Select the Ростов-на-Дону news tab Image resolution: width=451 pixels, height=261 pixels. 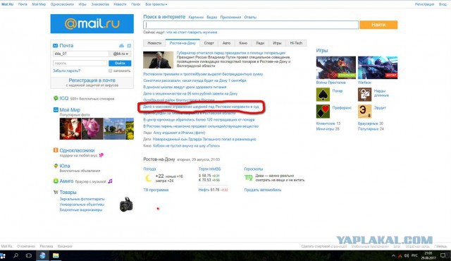tap(183, 43)
